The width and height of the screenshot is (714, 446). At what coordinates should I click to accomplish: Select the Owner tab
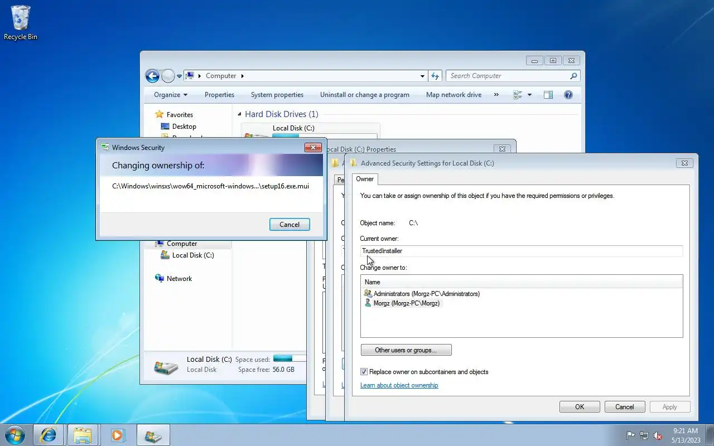pyautogui.click(x=365, y=179)
